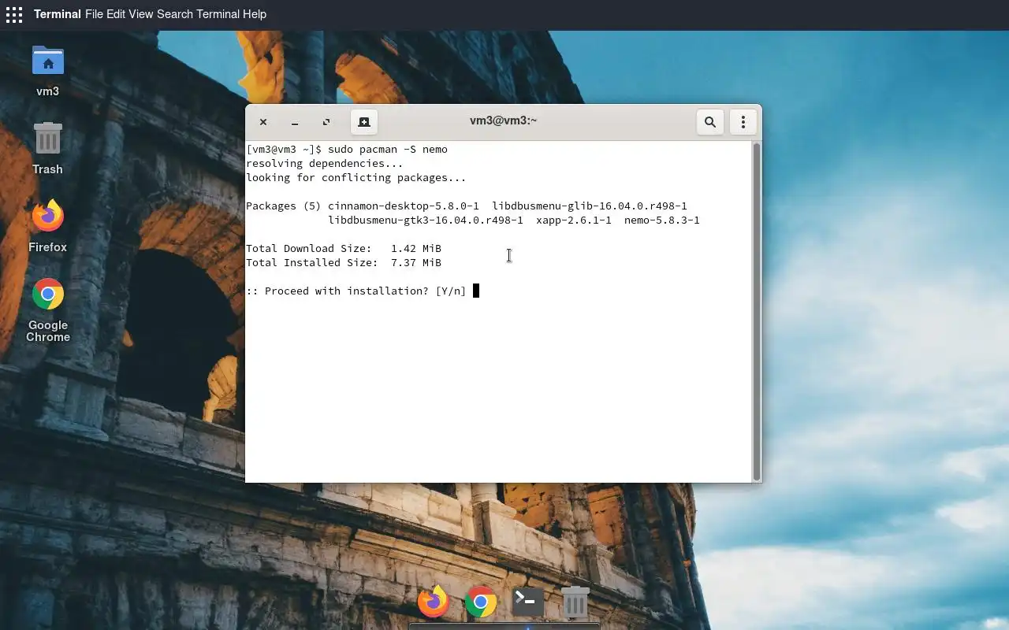This screenshot has height=630, width=1009.
Task: Open the Edit menu
Action: [116, 14]
